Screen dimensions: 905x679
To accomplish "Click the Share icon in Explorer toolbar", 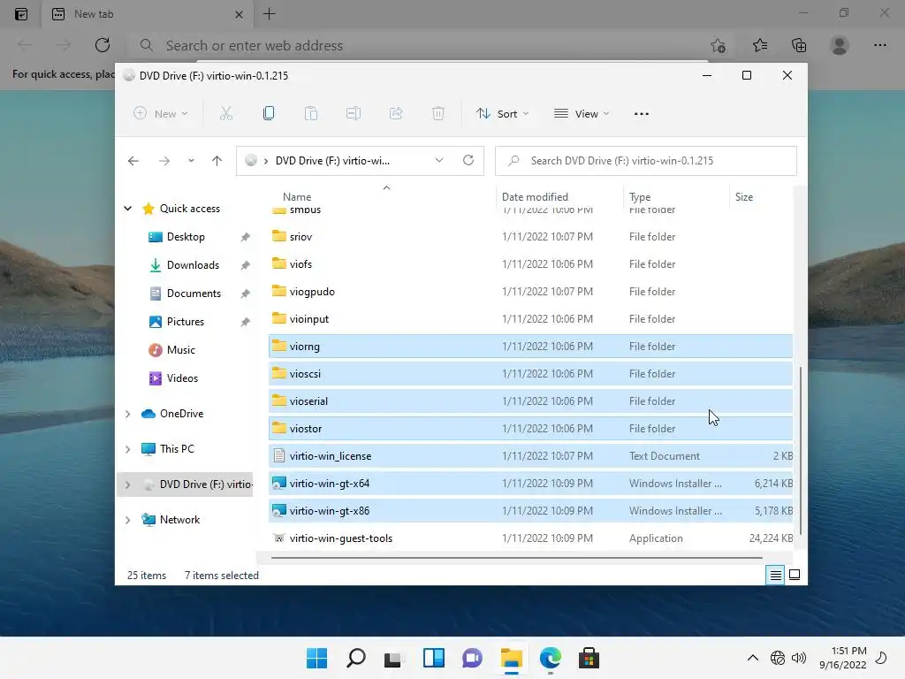I will pyautogui.click(x=396, y=114).
